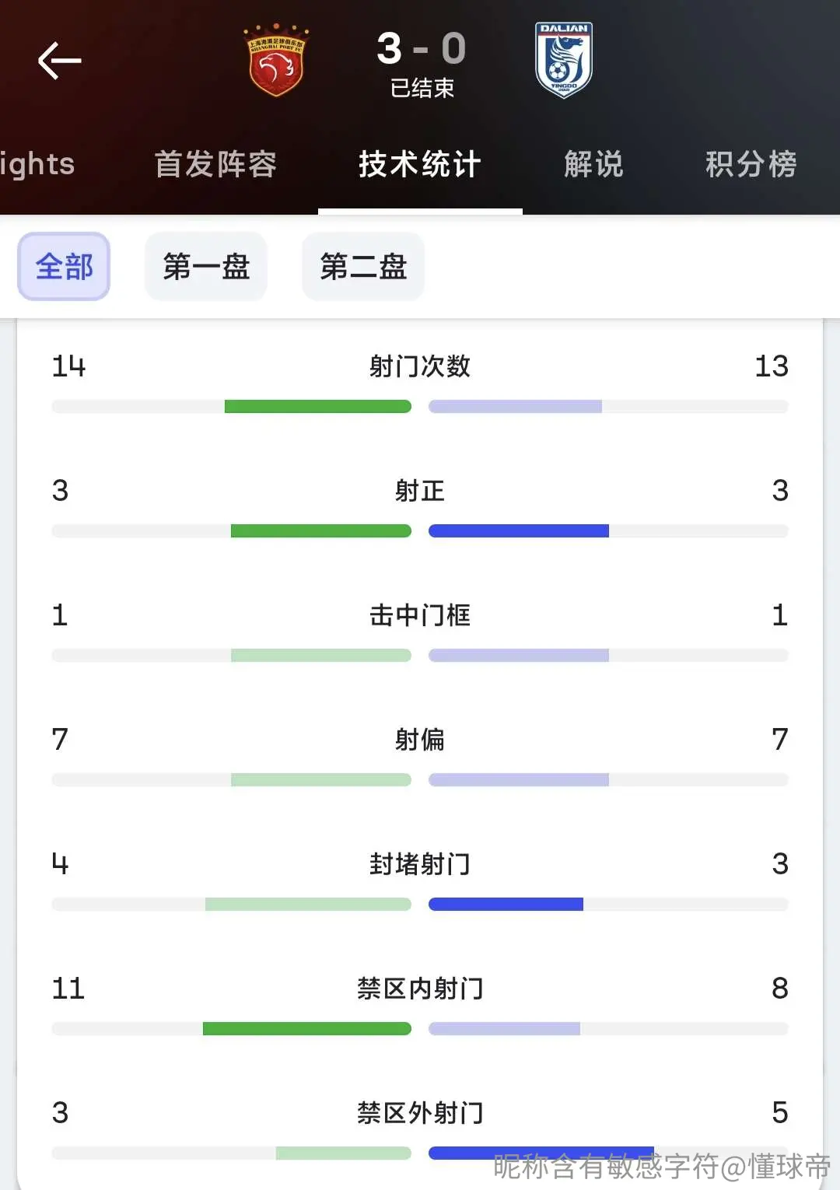The height and width of the screenshot is (1190, 840).
Task: Tap the 禁区外射门 stat label
Action: click(x=420, y=1113)
